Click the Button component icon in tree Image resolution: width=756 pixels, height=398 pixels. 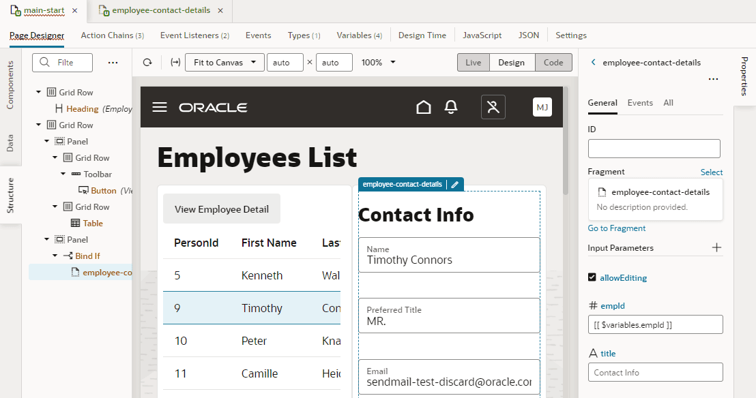[x=83, y=190]
